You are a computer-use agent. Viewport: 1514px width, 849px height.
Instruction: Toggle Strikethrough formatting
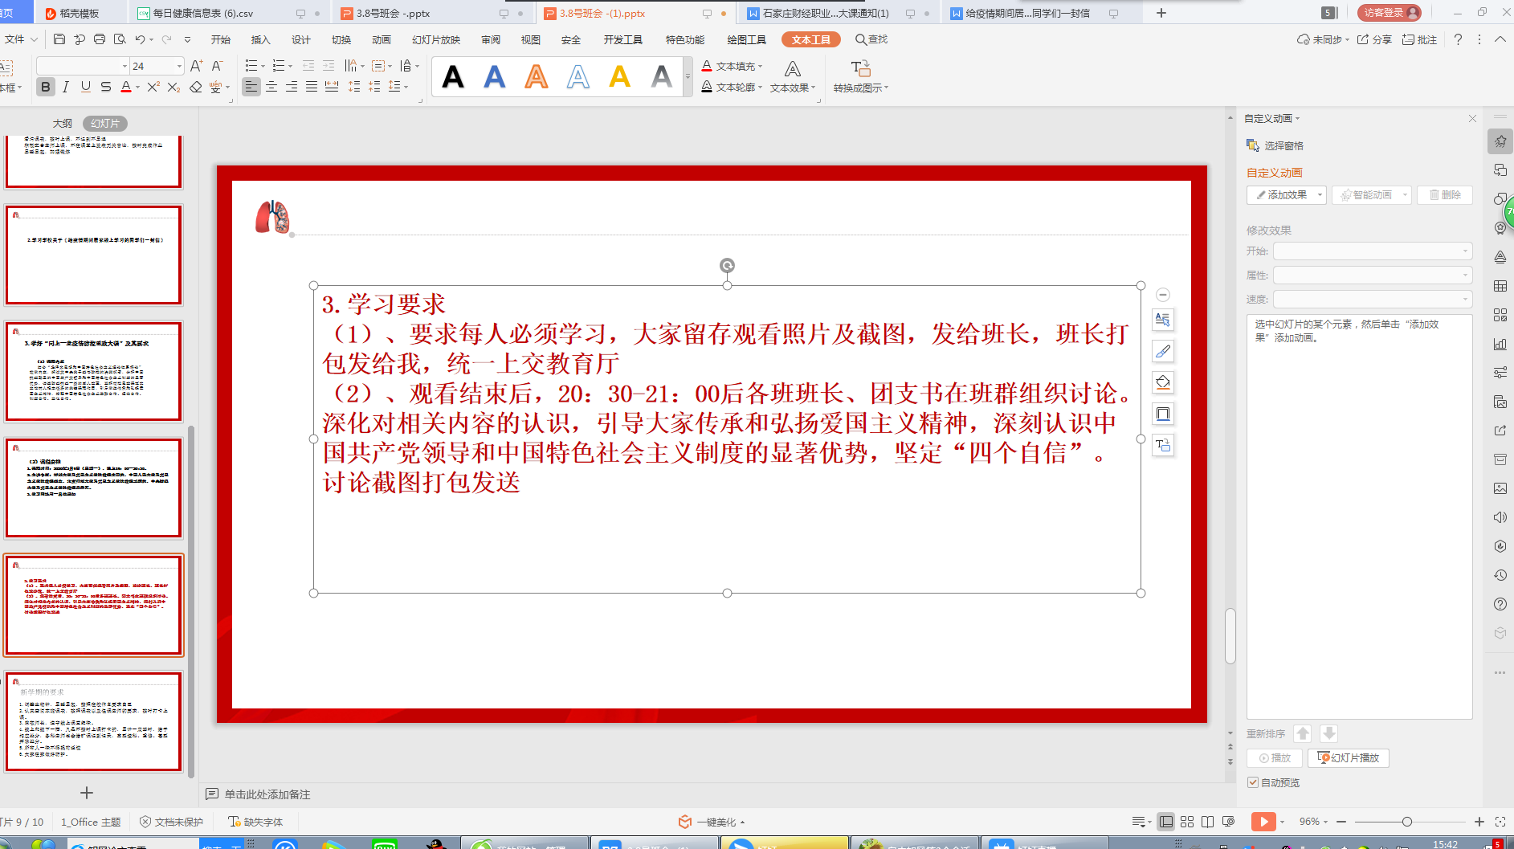point(106,87)
